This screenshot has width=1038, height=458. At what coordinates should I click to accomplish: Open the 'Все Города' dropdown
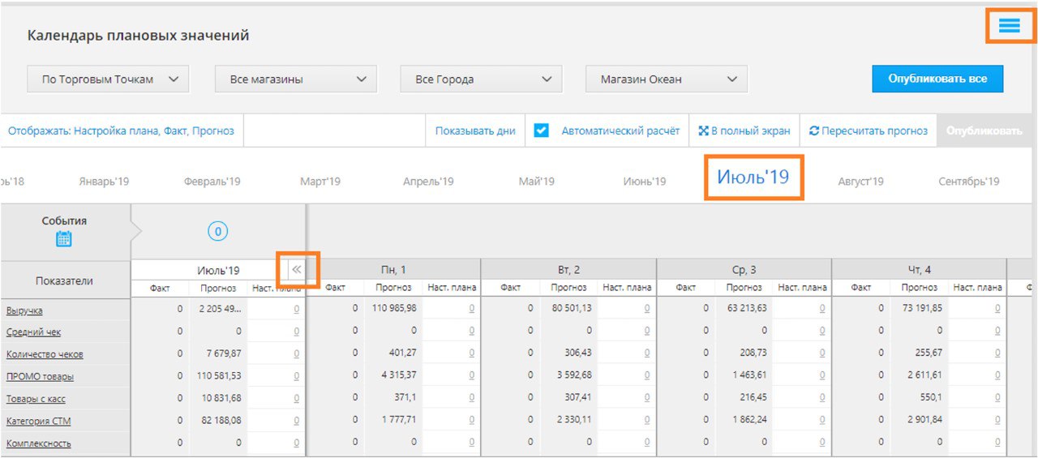coord(481,79)
